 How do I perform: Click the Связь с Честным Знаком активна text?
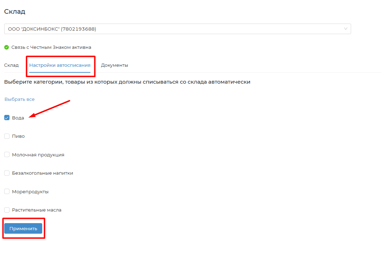51,47
